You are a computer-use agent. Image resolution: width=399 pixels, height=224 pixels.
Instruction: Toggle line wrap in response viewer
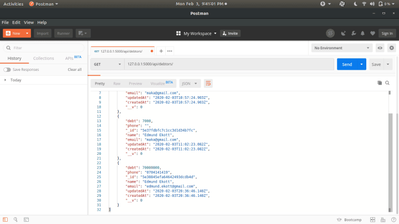click(208, 83)
